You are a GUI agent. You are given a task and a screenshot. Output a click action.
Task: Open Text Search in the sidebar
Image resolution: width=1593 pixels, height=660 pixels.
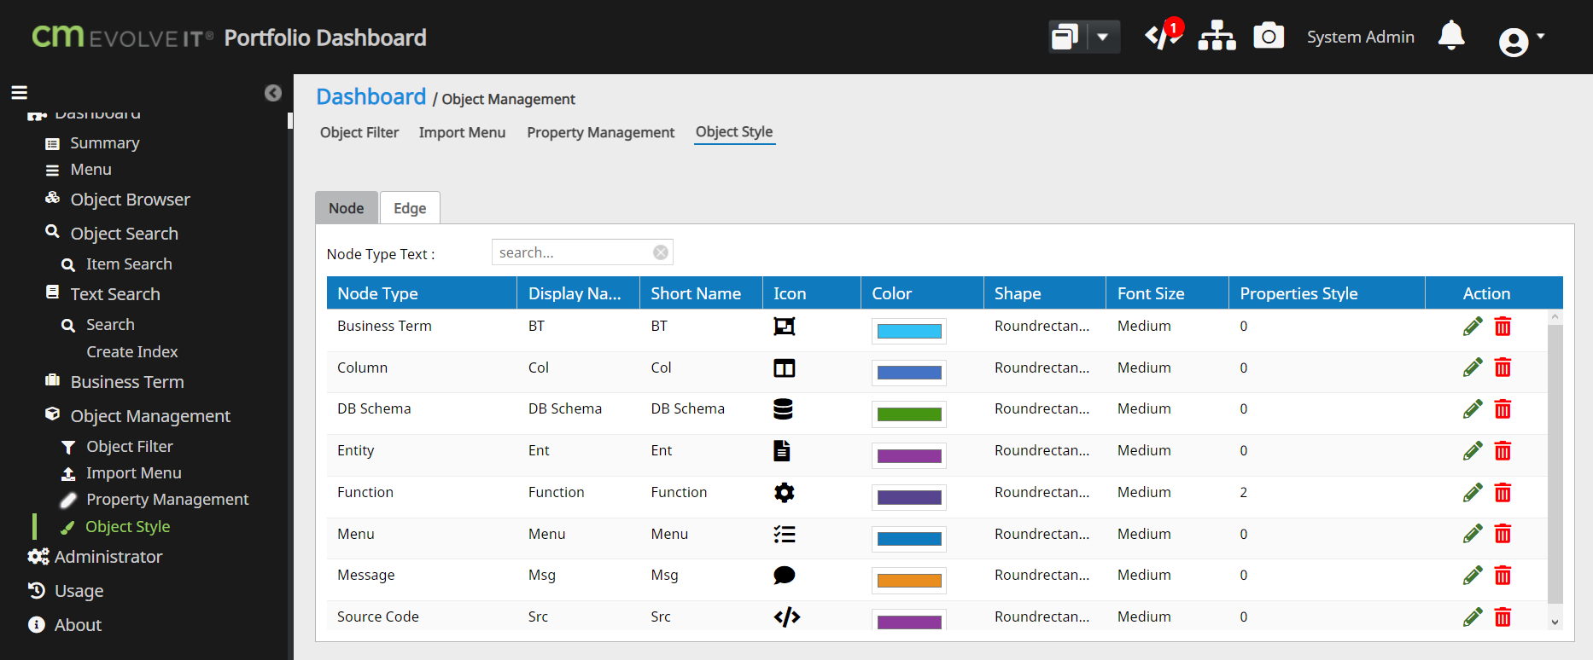pyautogui.click(x=115, y=294)
